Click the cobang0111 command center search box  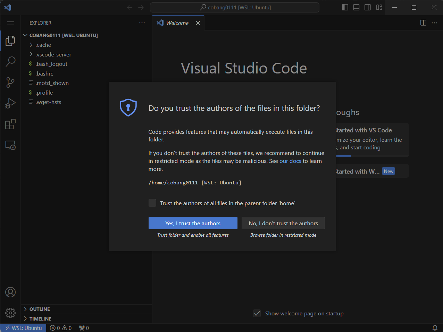[x=235, y=7]
